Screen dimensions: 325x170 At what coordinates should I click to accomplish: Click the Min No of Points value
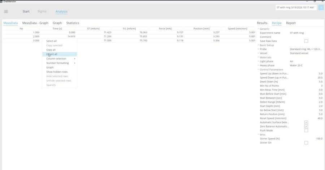(x=322, y=86)
